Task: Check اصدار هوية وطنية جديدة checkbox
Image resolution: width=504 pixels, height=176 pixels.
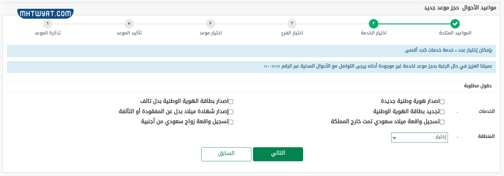Action: point(442,102)
